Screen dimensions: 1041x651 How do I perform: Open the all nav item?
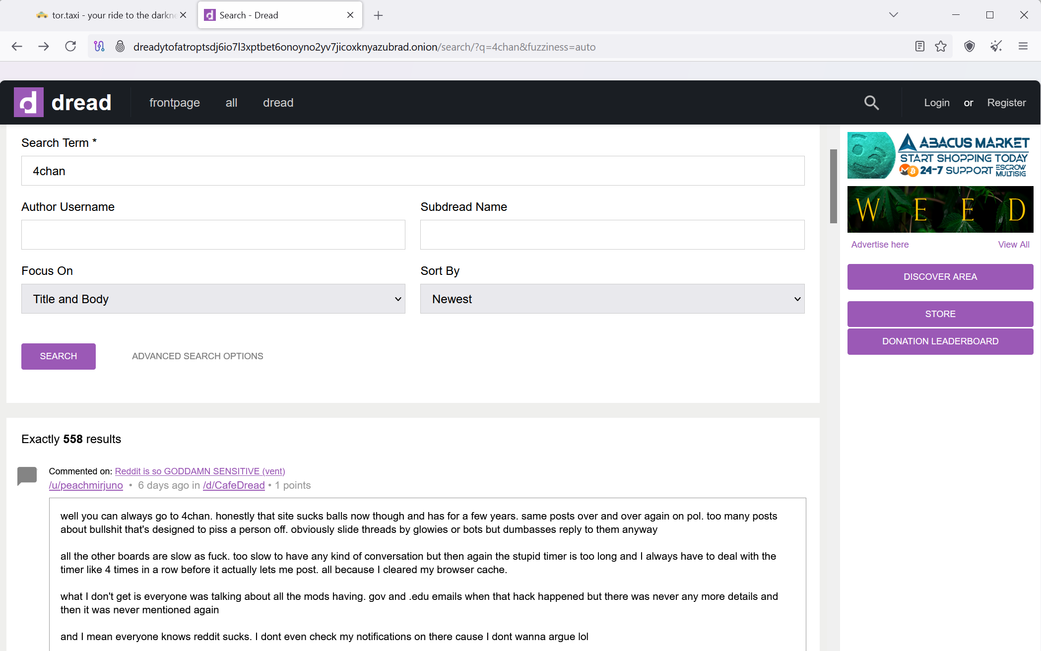pyautogui.click(x=231, y=103)
